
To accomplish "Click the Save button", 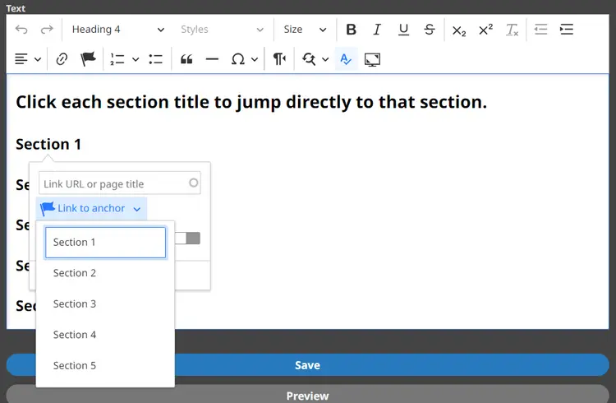I will coord(308,365).
